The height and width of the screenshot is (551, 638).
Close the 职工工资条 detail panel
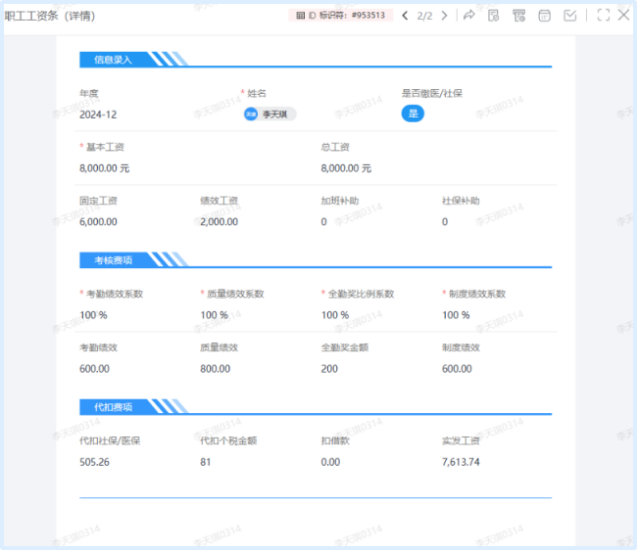tap(623, 16)
